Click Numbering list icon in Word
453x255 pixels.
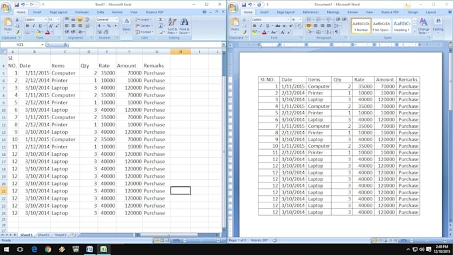point(318,19)
